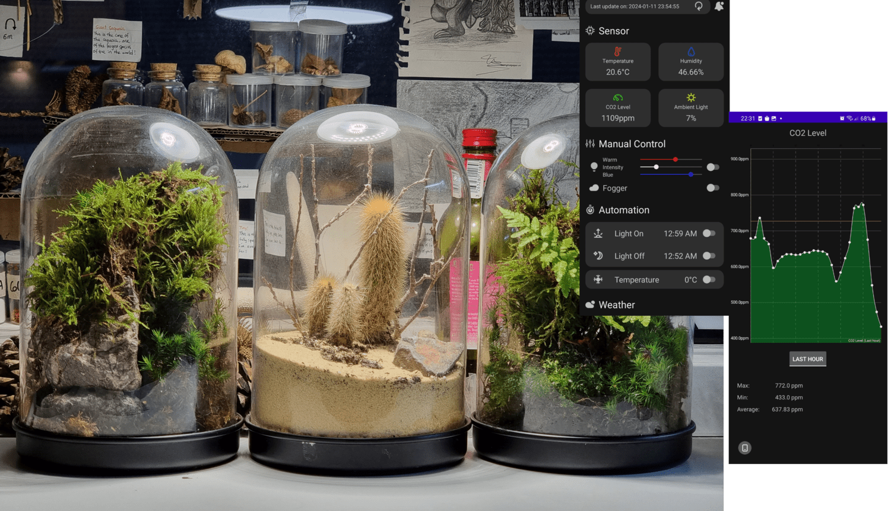This screenshot has height=511, width=891.
Task: Tap the blue Humidity droplet icon
Action: 691,52
